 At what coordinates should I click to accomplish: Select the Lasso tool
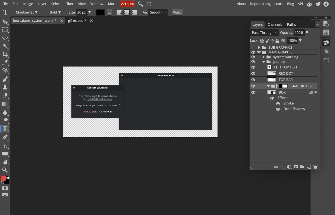[5, 38]
